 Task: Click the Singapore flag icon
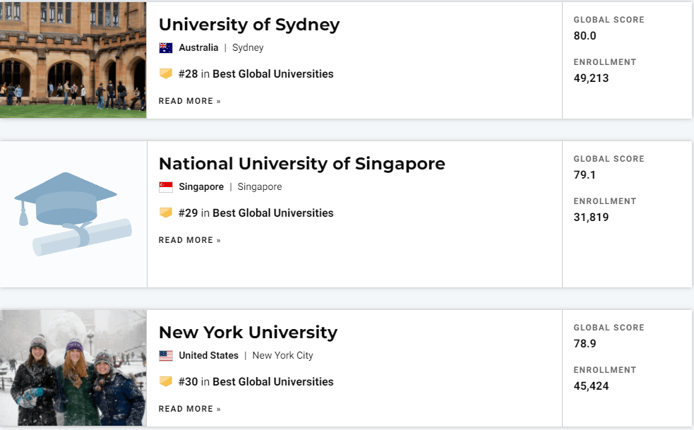(x=165, y=187)
